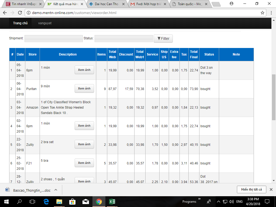Open the Mail app from the taskbar
The width and height of the screenshot is (276, 207).
point(86,202)
